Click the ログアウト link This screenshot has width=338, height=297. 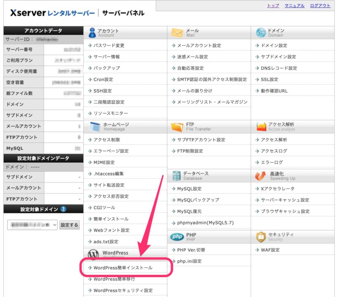click(x=320, y=6)
